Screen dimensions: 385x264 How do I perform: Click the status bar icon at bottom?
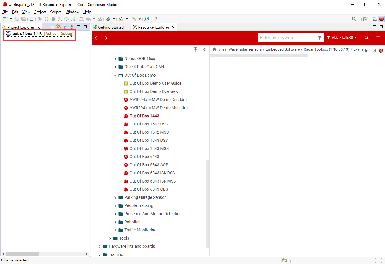(285, 260)
